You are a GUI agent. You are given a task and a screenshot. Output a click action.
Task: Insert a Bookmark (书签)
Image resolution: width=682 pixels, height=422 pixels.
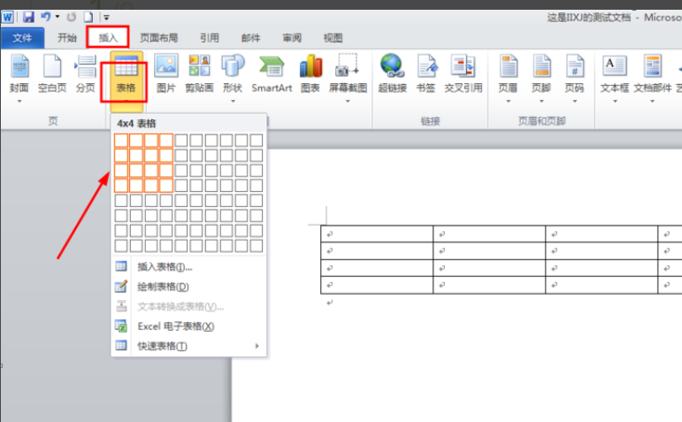[425, 73]
